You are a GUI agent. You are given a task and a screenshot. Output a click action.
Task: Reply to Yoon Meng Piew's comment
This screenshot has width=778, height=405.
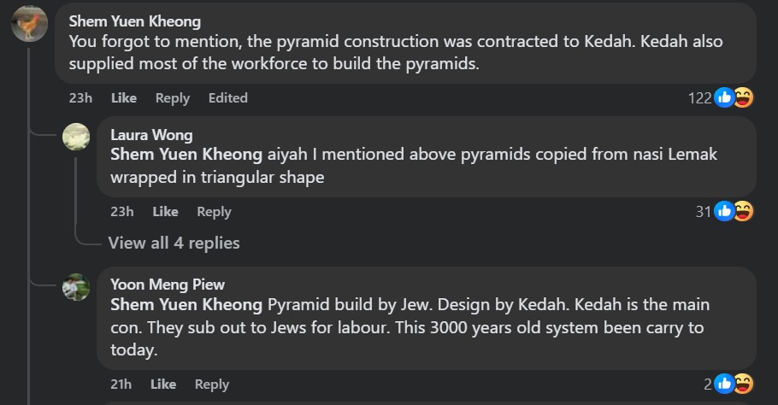tap(212, 384)
